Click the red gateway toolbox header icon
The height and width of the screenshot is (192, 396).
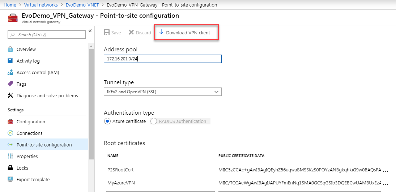pos(13,18)
